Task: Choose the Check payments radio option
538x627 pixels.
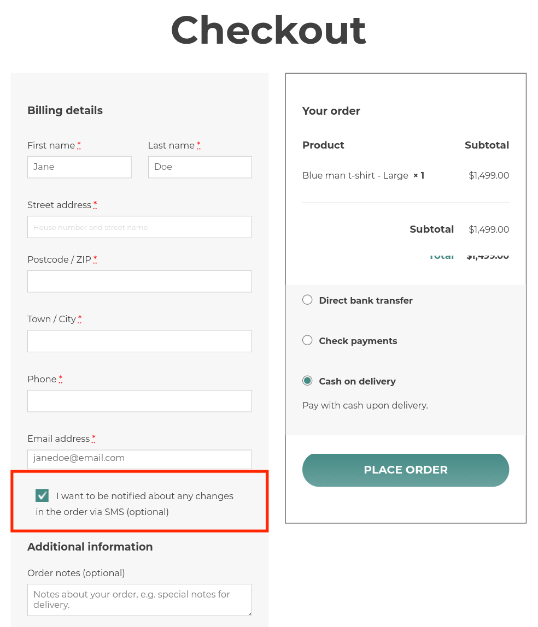Action: pyautogui.click(x=308, y=340)
